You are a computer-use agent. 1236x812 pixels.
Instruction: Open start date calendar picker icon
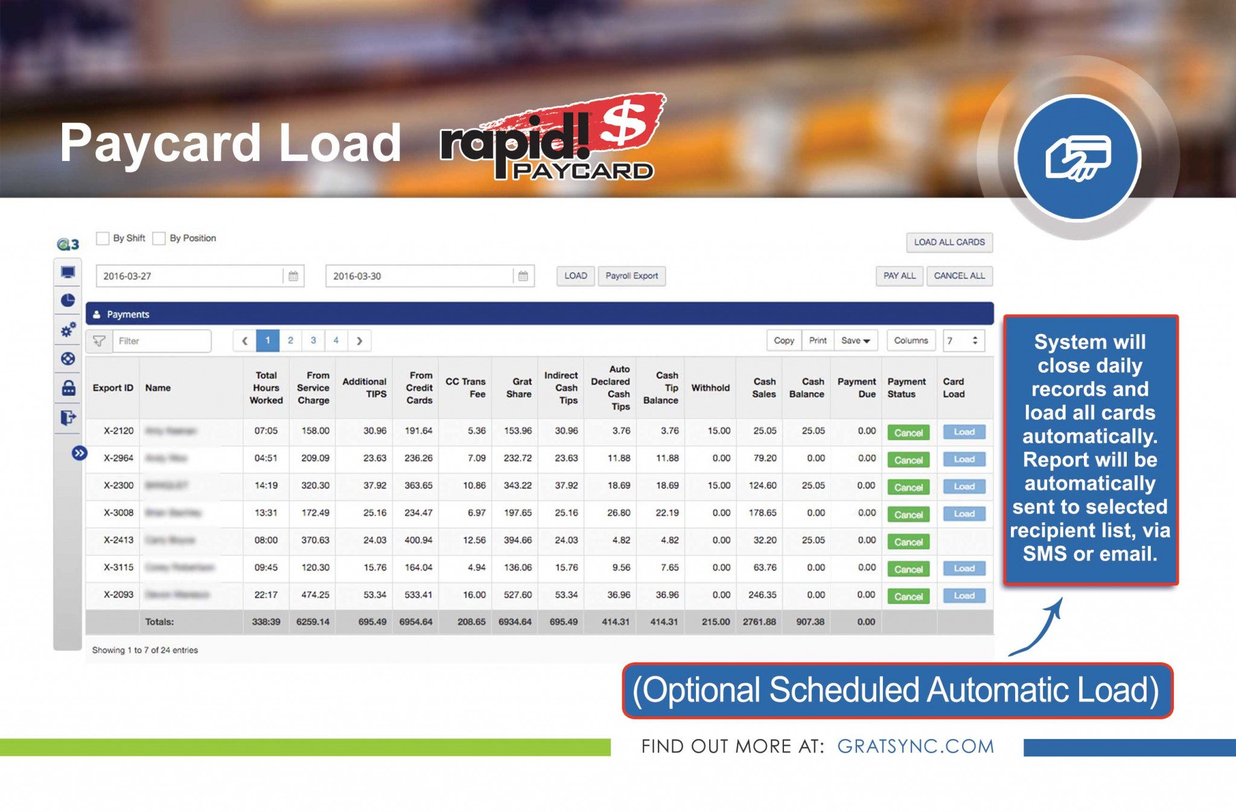coord(293,276)
